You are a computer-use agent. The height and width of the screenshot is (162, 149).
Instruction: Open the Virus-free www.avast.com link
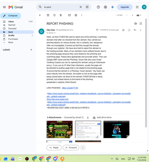(58, 99)
